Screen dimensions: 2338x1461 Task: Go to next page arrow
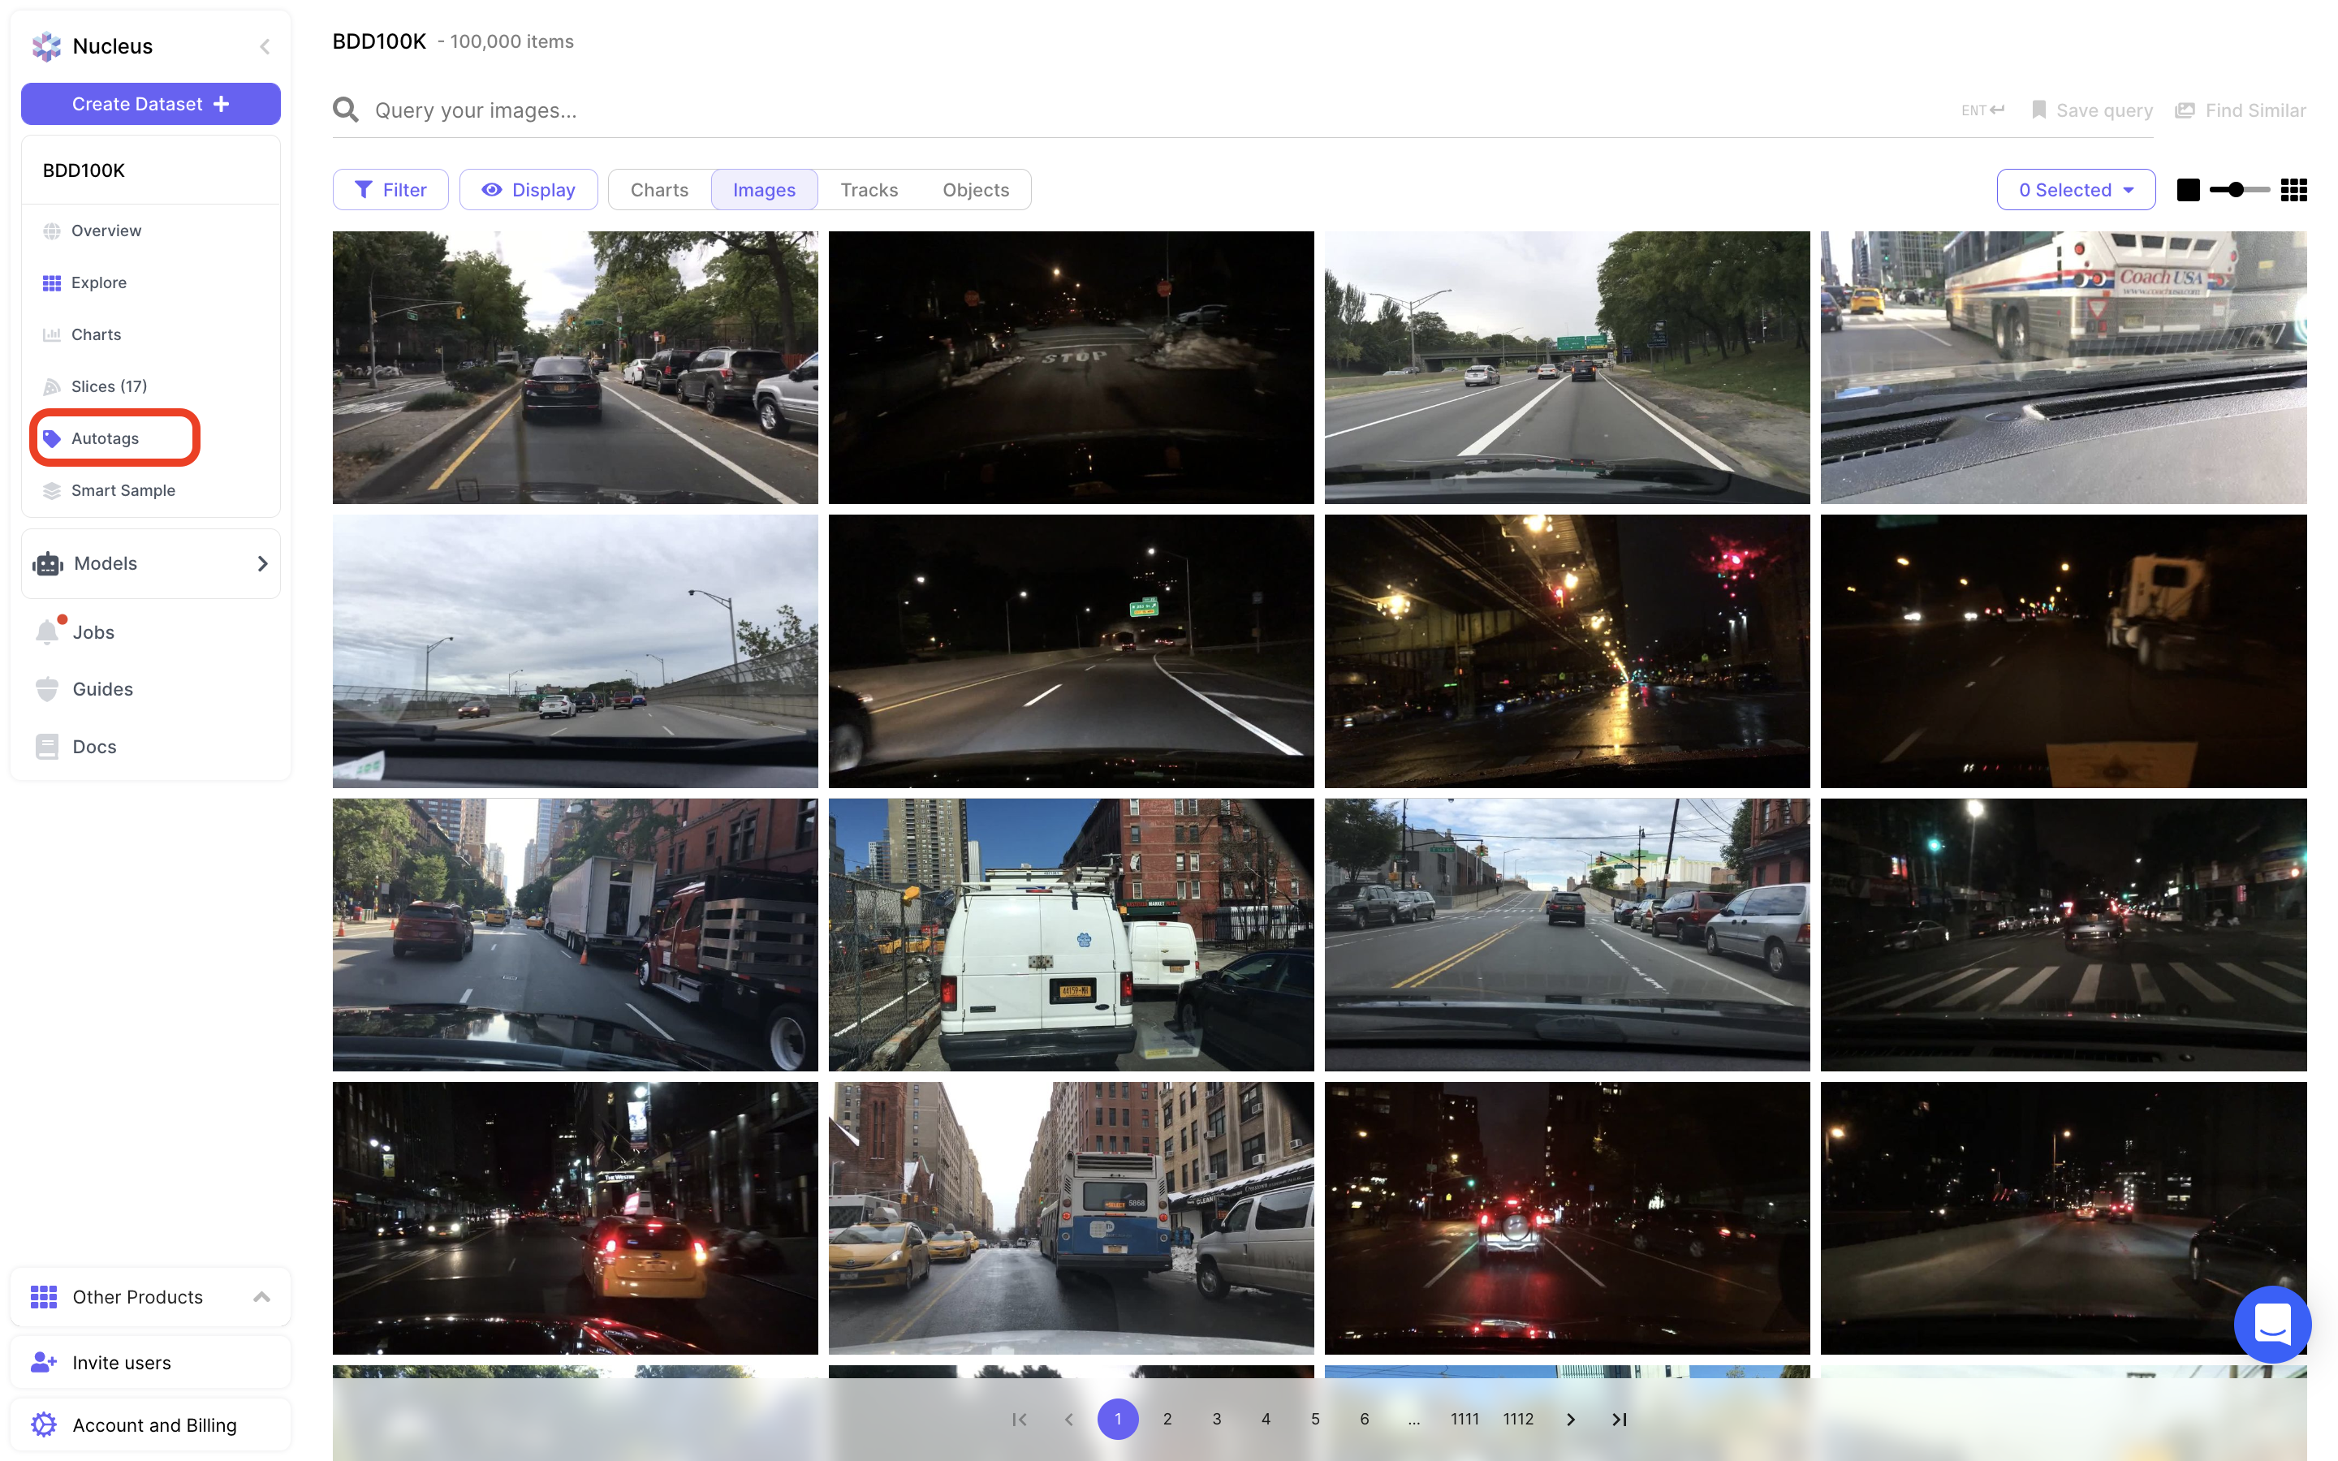pos(1571,1419)
